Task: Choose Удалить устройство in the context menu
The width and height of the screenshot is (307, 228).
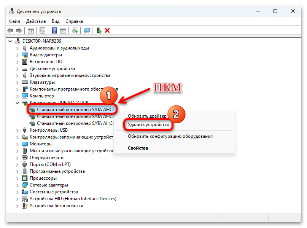Action: click(x=149, y=124)
